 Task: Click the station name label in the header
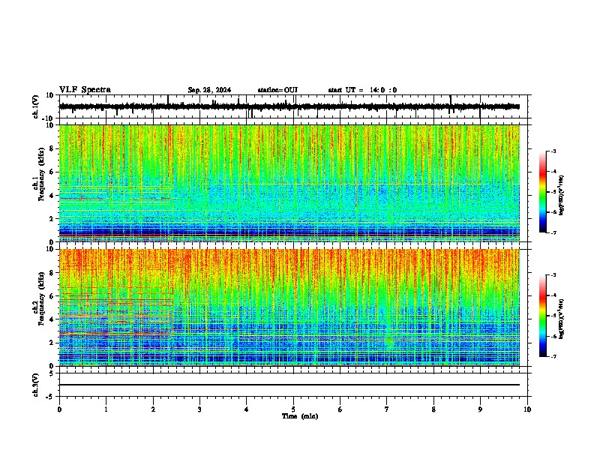277,90
